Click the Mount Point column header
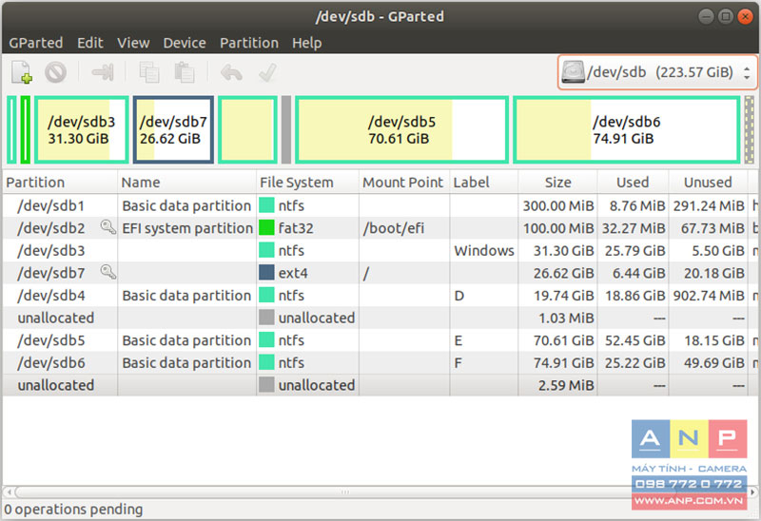The width and height of the screenshot is (761, 521). 404,183
